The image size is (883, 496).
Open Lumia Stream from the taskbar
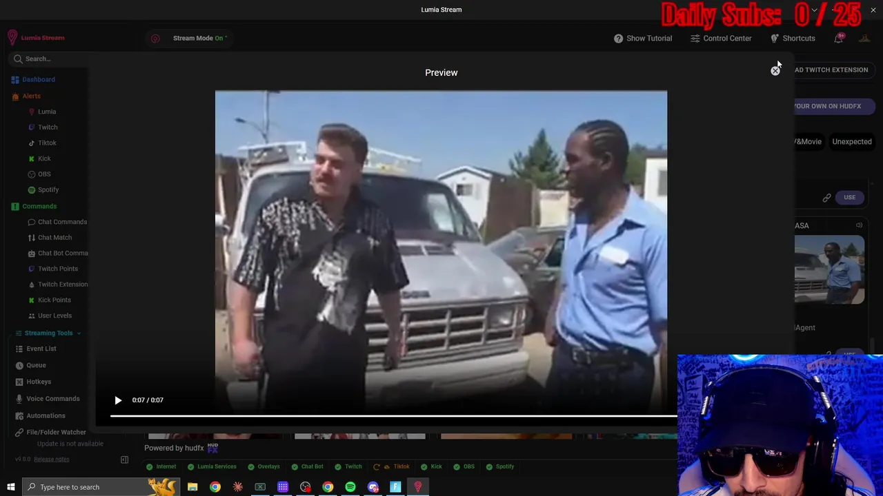[x=418, y=487]
